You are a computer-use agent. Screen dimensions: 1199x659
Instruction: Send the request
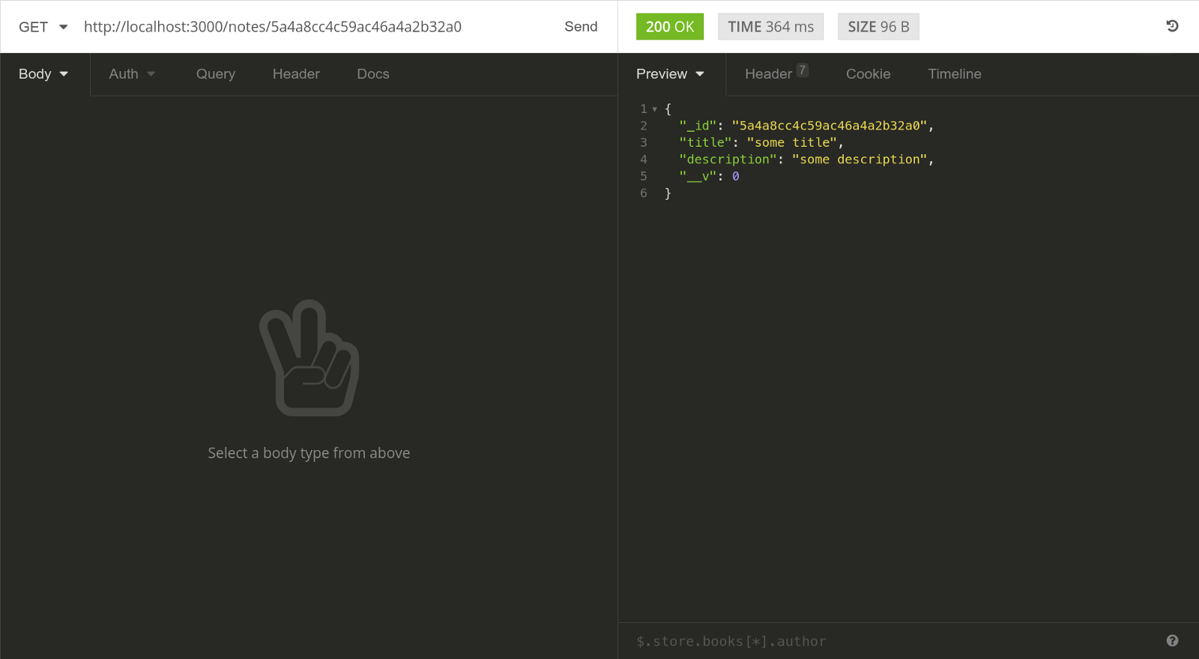581,27
